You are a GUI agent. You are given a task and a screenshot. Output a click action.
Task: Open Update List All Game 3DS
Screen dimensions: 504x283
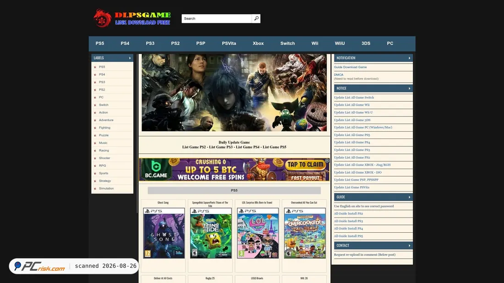(352, 120)
